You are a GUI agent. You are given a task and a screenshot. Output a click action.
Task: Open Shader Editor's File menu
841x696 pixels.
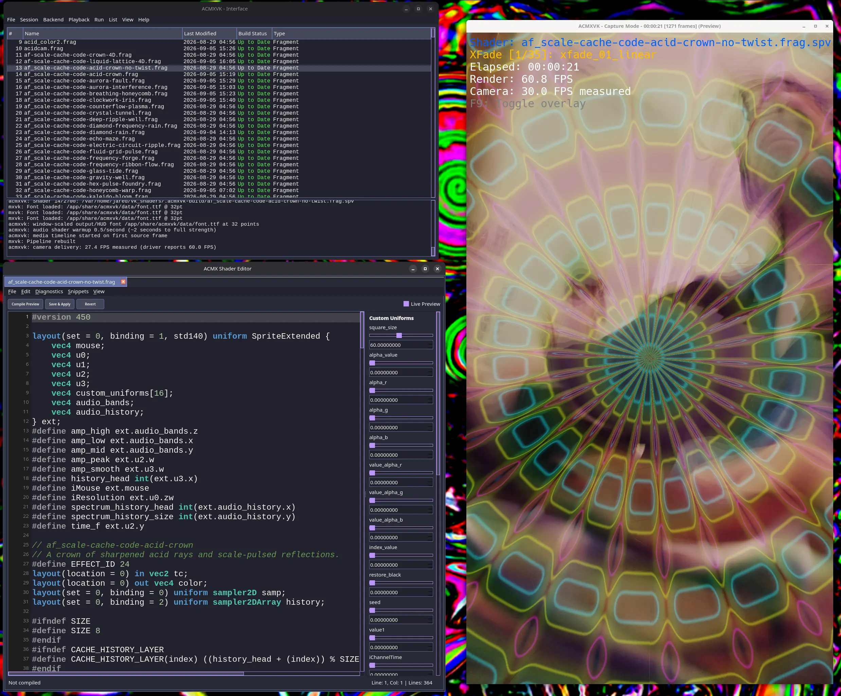(12, 291)
